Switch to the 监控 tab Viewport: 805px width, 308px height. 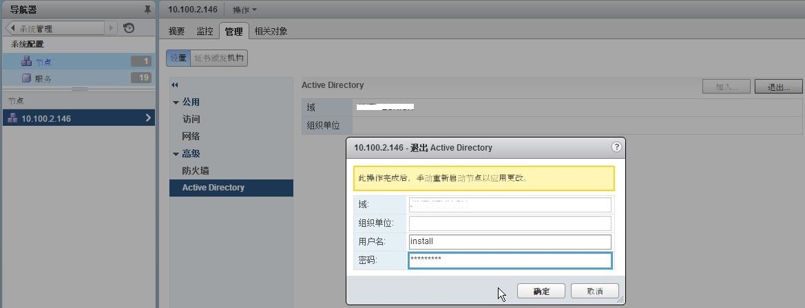(205, 31)
